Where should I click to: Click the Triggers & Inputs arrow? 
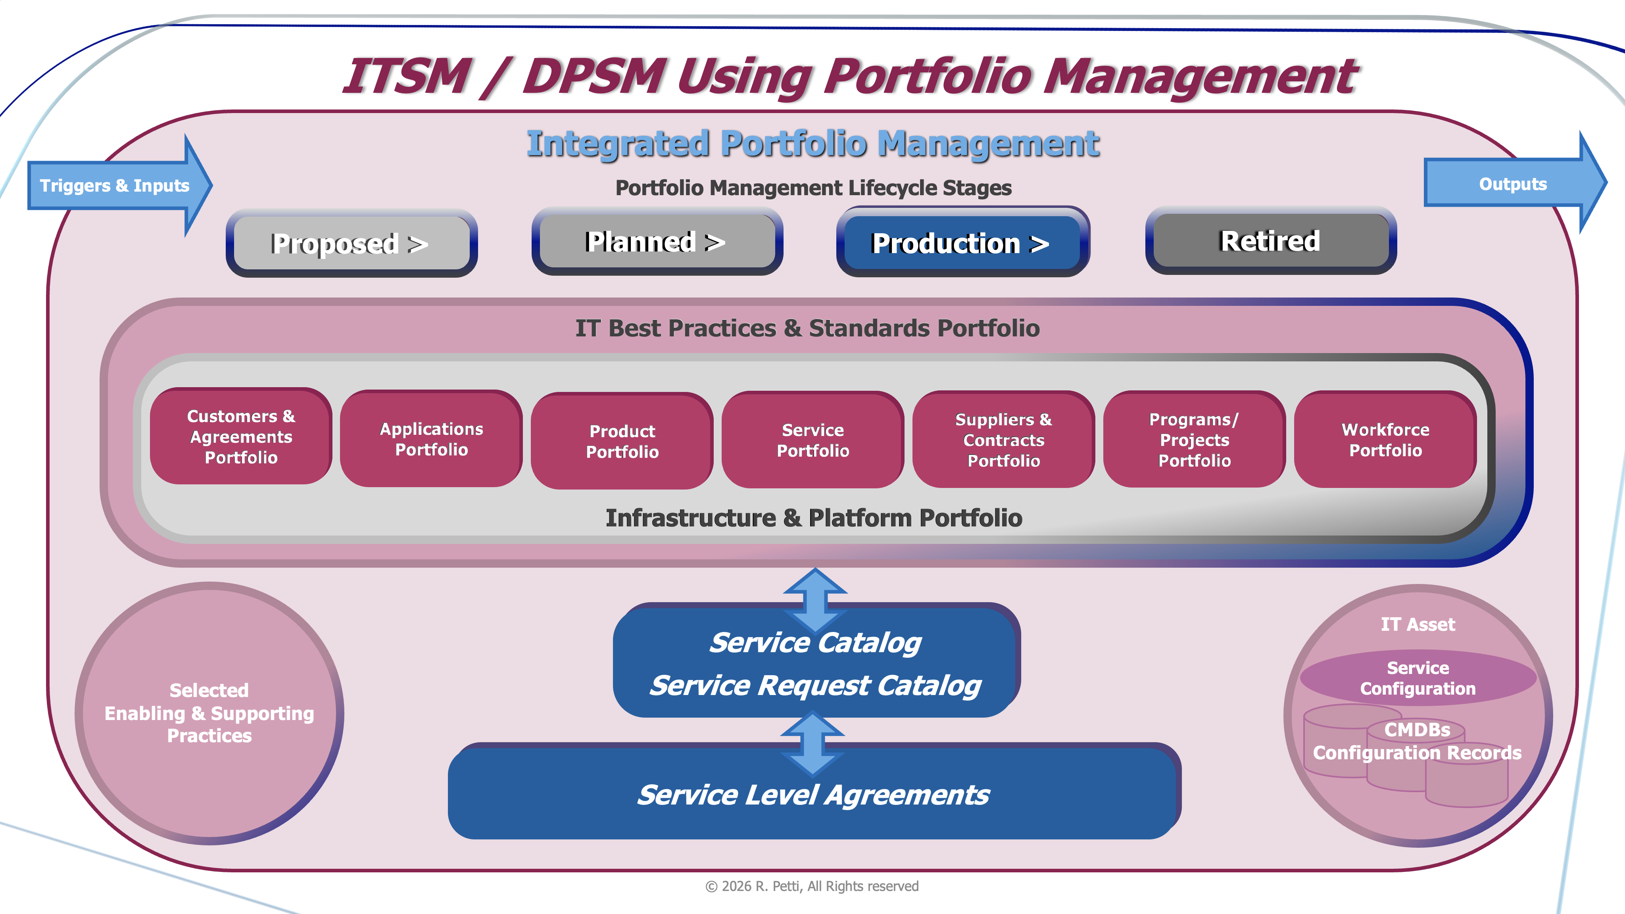click(x=115, y=185)
